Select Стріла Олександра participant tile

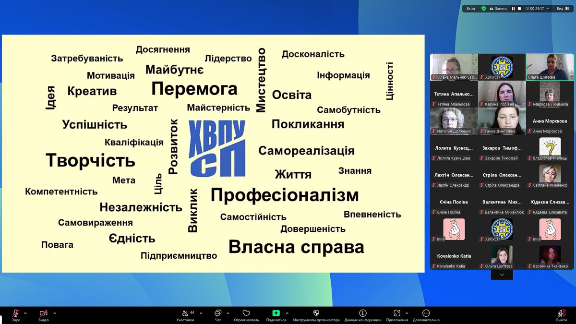tap(502, 175)
